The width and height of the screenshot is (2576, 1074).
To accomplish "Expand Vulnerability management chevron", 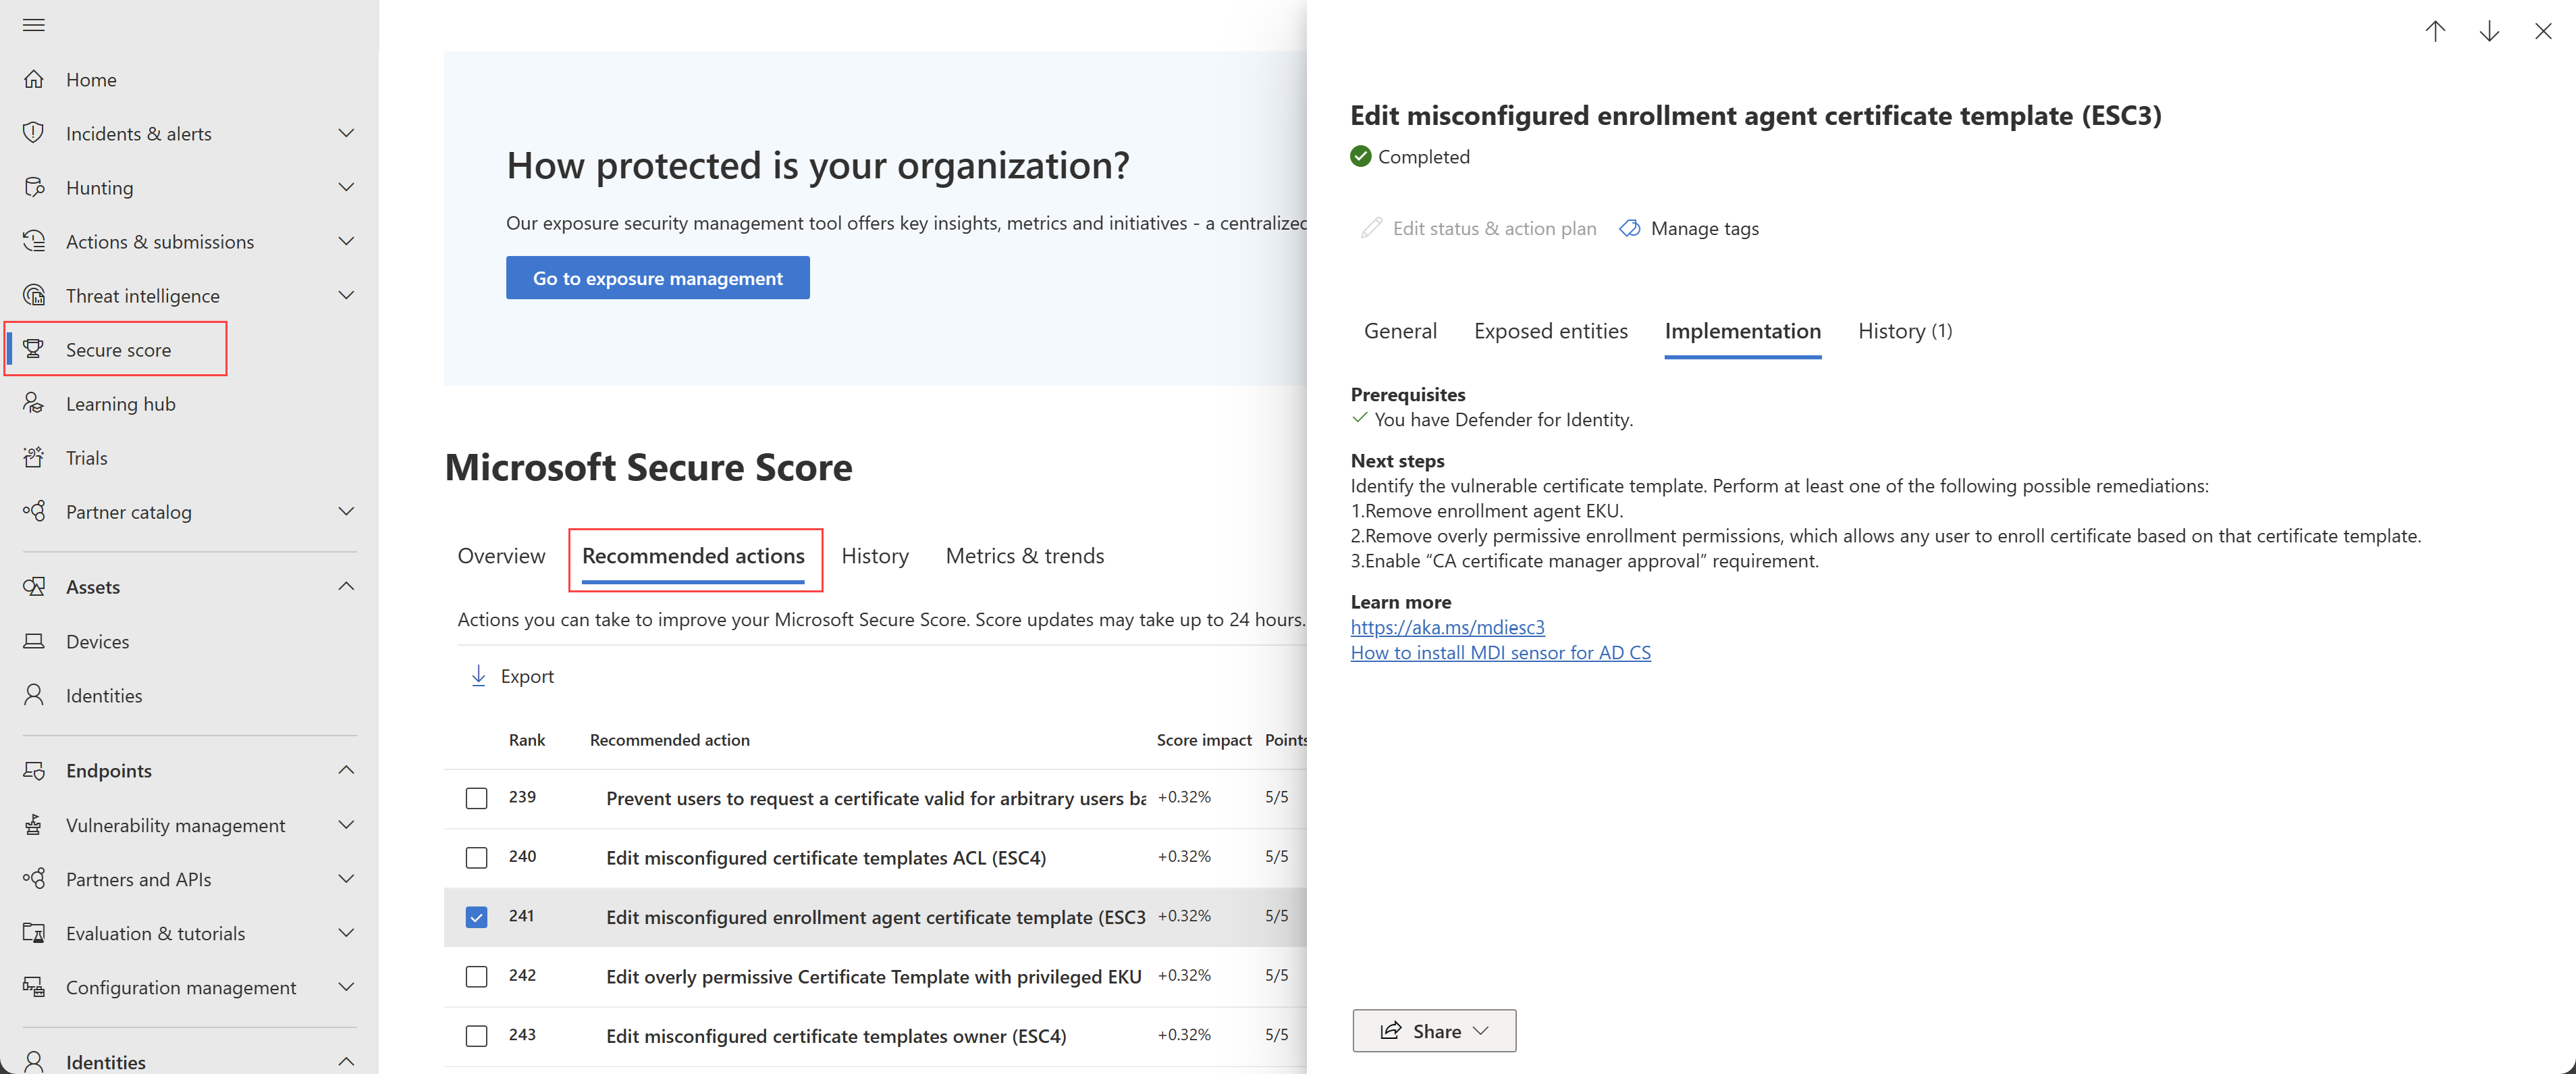I will click(x=346, y=825).
